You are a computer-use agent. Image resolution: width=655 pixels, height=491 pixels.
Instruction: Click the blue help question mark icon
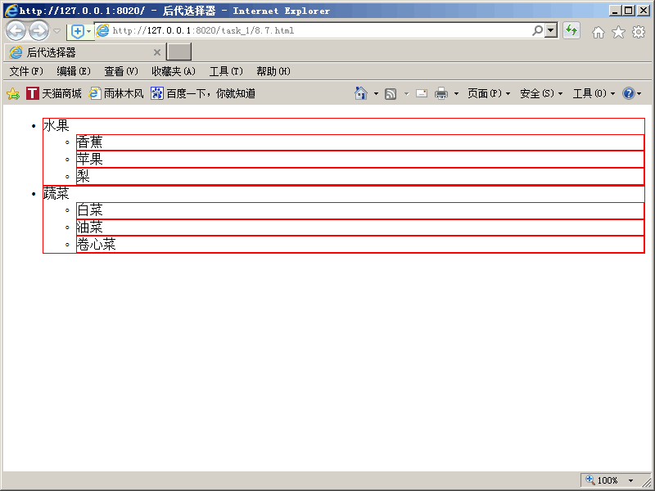[629, 93]
